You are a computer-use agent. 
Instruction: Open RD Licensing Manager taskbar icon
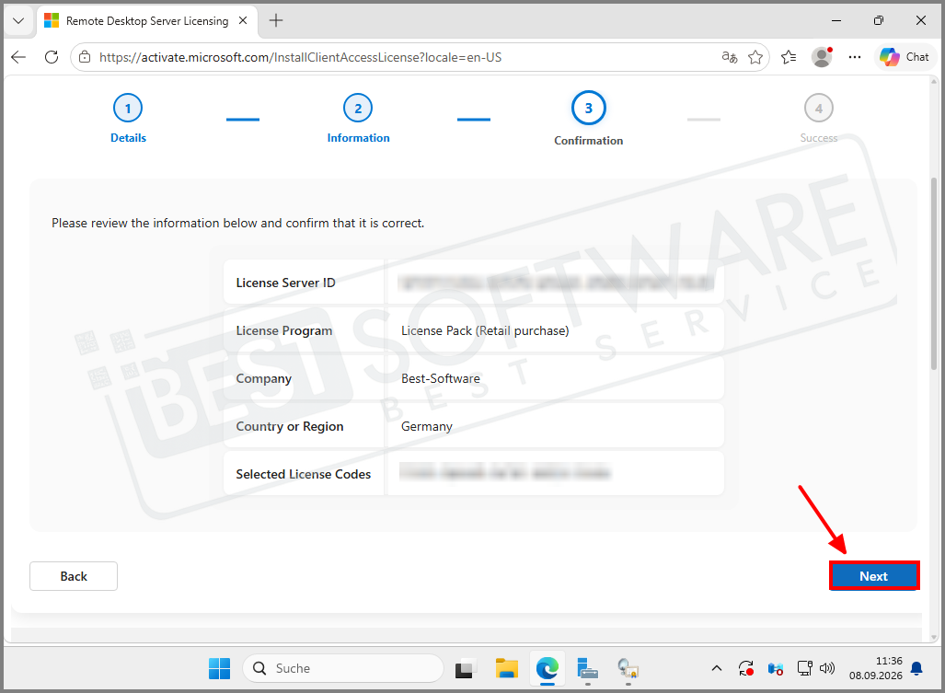tap(628, 669)
